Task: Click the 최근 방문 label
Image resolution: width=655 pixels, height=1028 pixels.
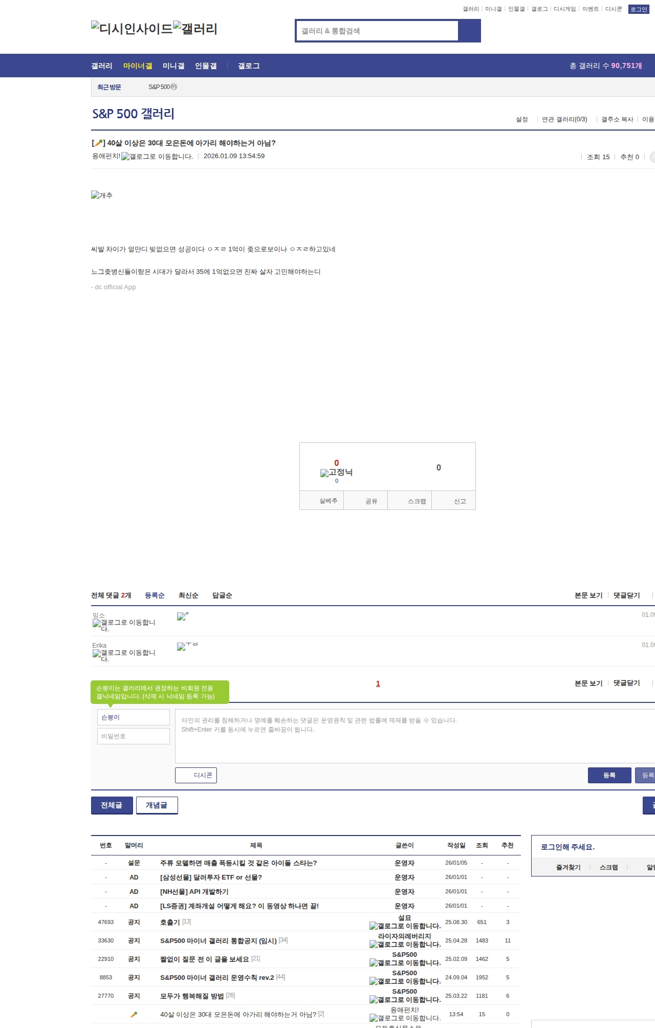Action: pos(109,87)
